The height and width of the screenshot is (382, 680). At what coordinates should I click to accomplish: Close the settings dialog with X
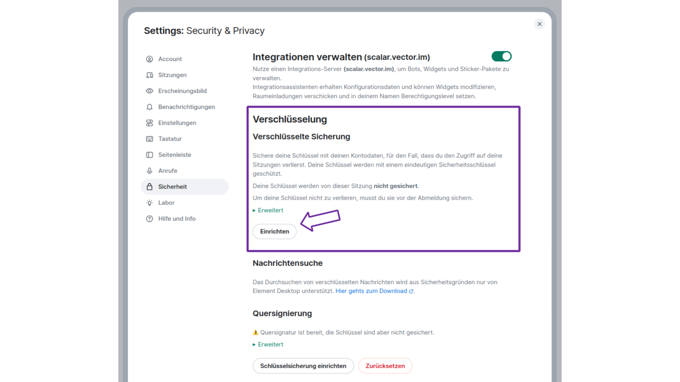[x=539, y=24]
